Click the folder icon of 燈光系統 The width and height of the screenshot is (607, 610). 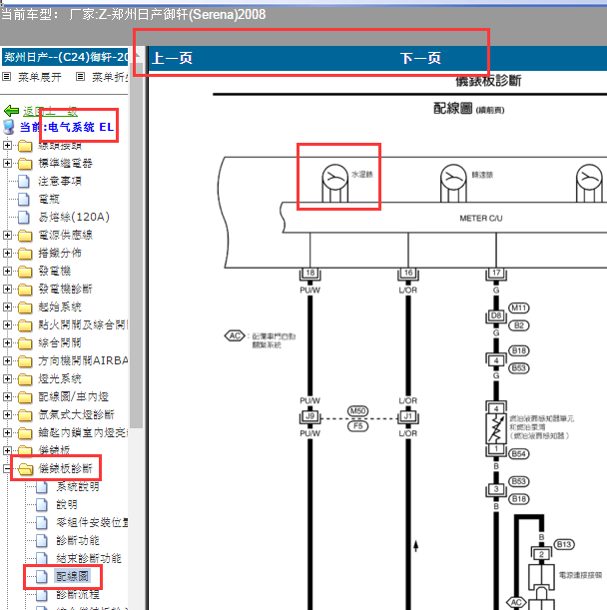pos(25,379)
